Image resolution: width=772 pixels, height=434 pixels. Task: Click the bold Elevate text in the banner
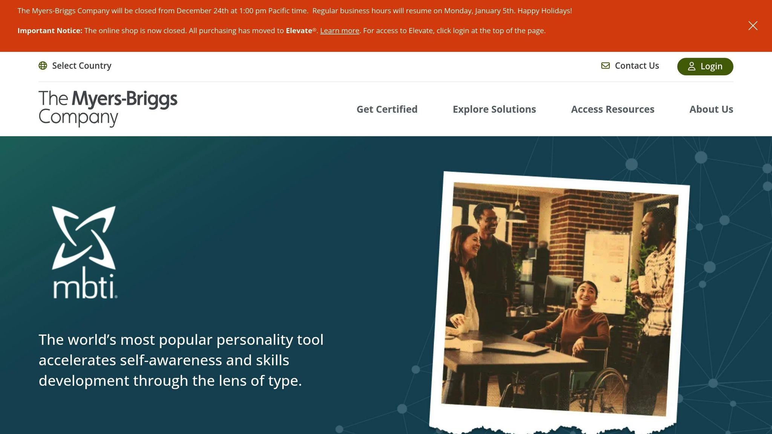(x=299, y=31)
